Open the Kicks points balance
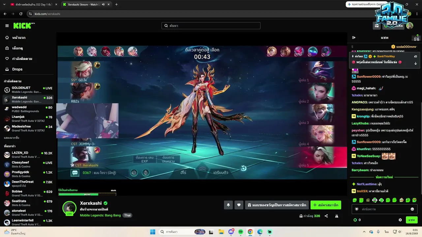The image size is (422, 237). point(357,220)
